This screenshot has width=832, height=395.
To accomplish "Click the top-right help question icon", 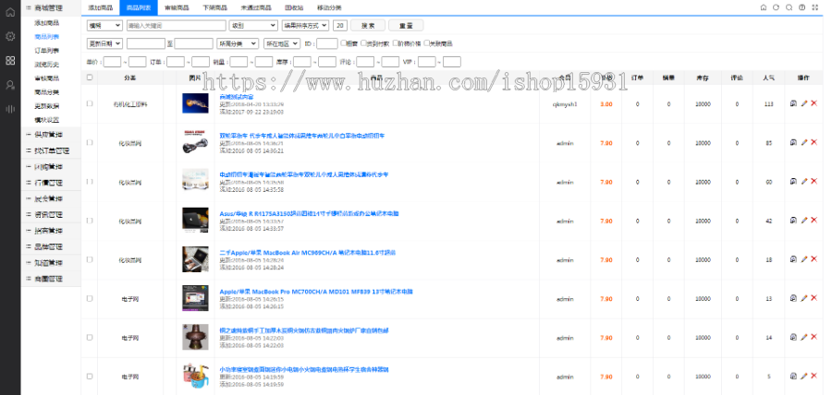I will [x=801, y=7].
